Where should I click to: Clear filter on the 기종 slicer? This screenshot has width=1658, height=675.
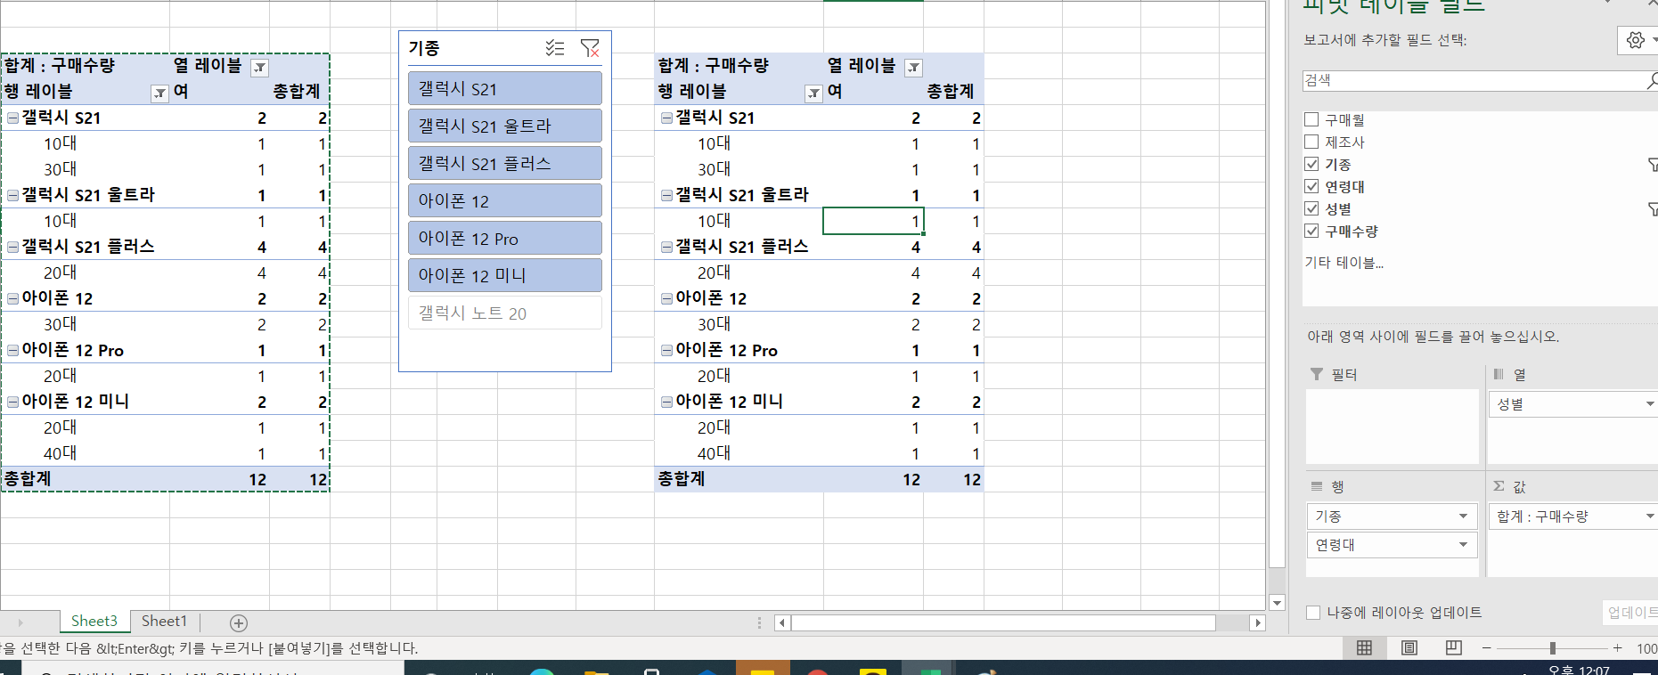pos(590,48)
